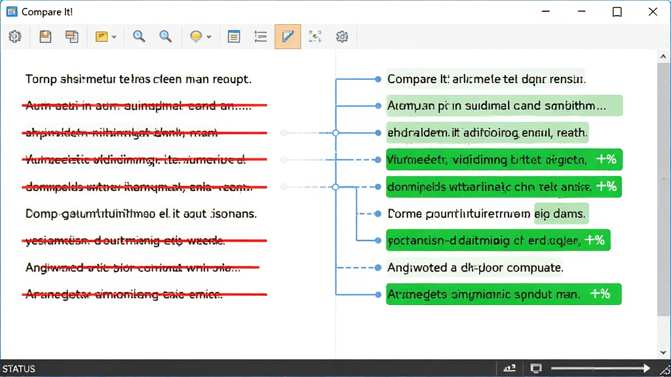Click the +% badge on the 'yoctancisn' line
The image size is (671, 377).
[x=594, y=240]
